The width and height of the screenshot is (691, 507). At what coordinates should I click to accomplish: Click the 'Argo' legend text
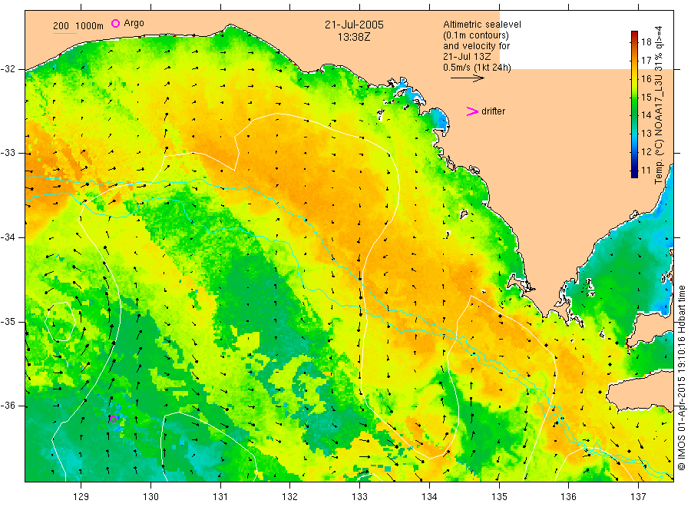click(134, 23)
